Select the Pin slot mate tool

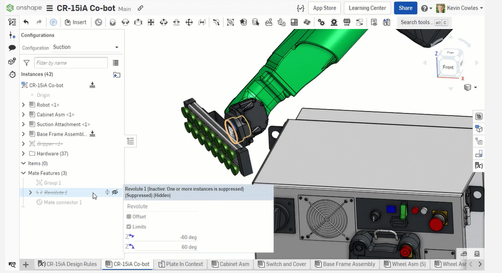point(176,22)
